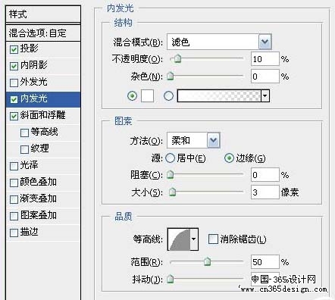Choose 边缘 edge source radio

(x=229, y=158)
